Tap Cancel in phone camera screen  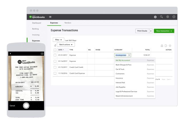tap(12, 106)
